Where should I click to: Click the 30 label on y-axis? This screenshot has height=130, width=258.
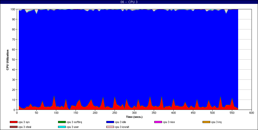pos(14,79)
